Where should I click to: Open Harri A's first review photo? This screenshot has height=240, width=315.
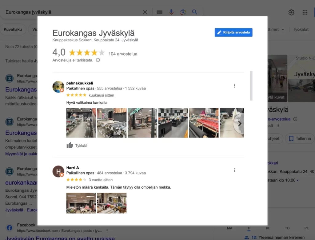(81, 203)
